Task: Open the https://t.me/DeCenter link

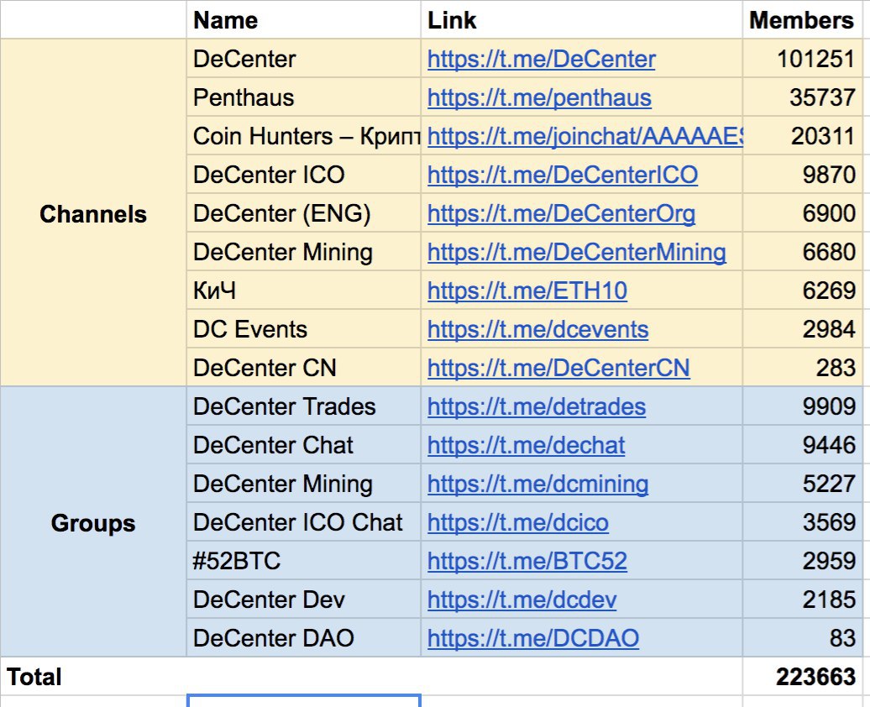Action: (542, 59)
